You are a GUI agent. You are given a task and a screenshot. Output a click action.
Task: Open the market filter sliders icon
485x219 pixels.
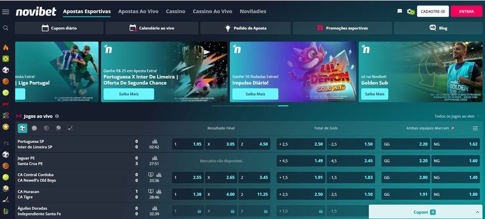475,128
